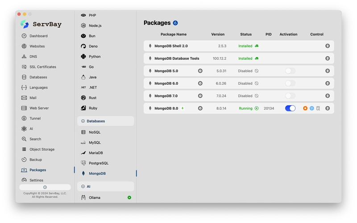
Task: Turn on MongoDB 7.0 activation
Action: 290,96
